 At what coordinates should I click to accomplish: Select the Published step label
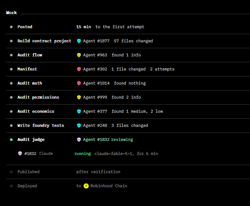[29, 172]
